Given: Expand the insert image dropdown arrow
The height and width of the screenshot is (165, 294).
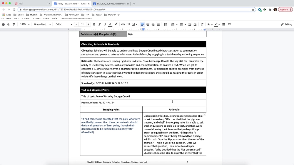Looking at the screenshot, I should click(x=136, y=24).
